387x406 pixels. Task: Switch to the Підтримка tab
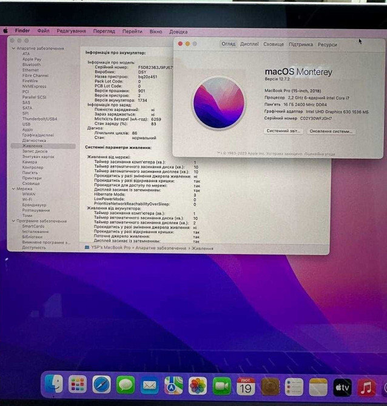coord(301,44)
